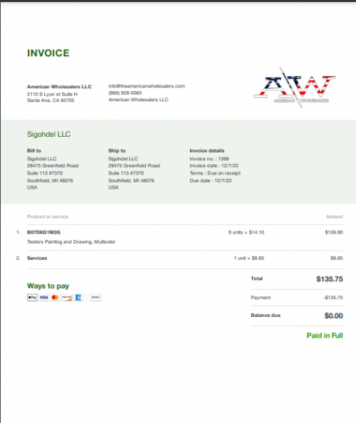Click the address line 2110 S Lyon st Suite H
356x423 pixels.
(52, 94)
